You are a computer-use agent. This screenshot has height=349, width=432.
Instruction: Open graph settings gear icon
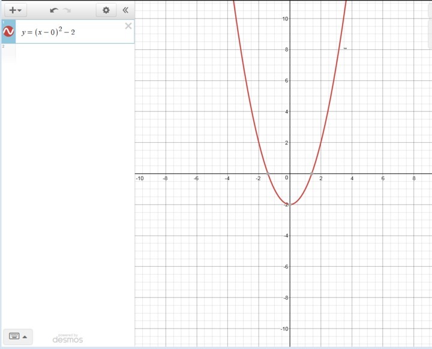(106, 10)
